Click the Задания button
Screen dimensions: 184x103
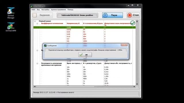(x=42, y=15)
